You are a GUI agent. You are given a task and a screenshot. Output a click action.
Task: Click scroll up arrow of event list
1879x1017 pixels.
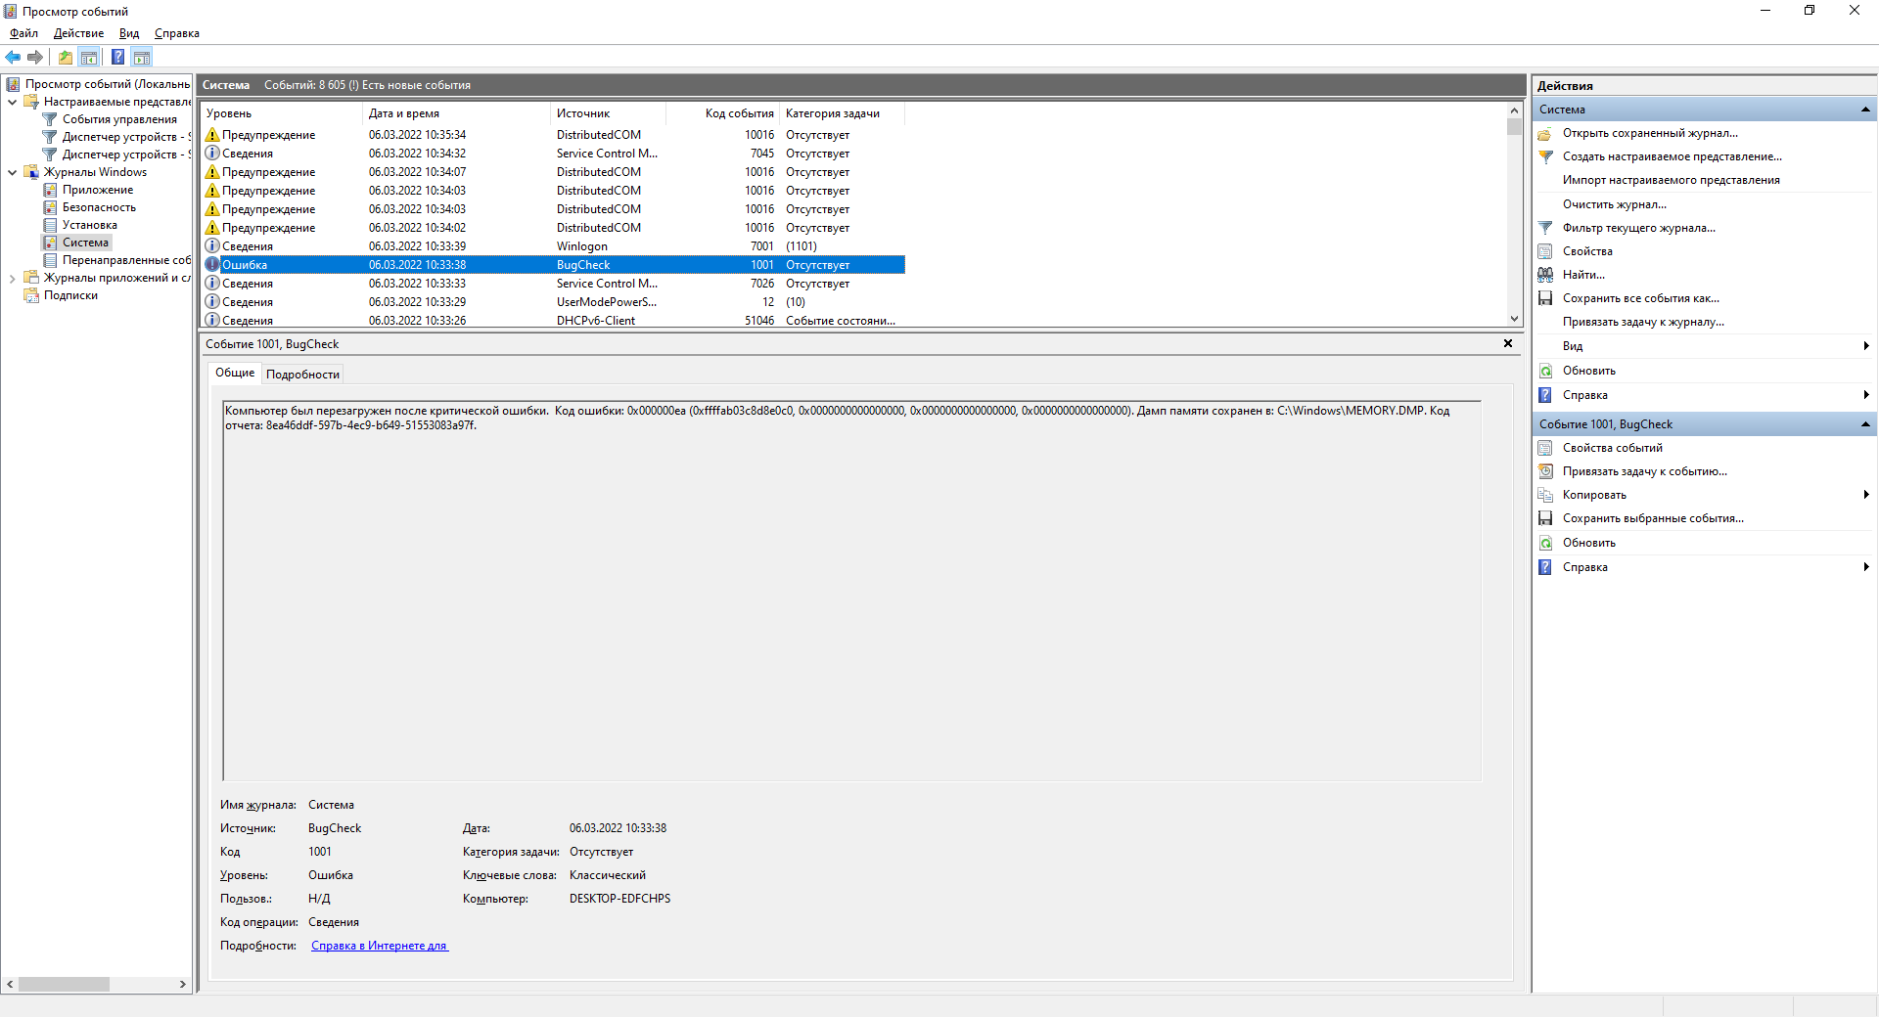coord(1514,110)
